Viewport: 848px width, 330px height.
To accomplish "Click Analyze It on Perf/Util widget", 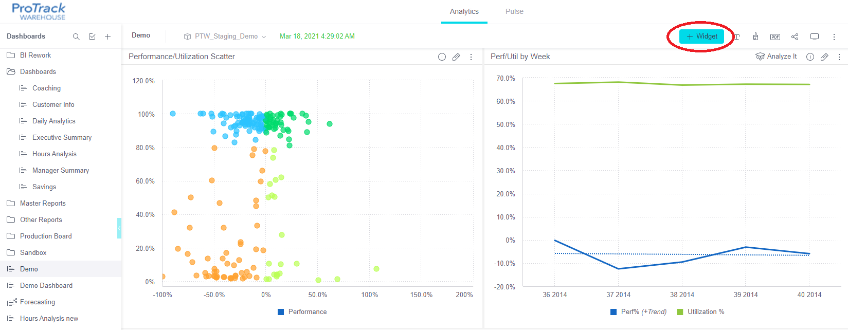I will [776, 57].
